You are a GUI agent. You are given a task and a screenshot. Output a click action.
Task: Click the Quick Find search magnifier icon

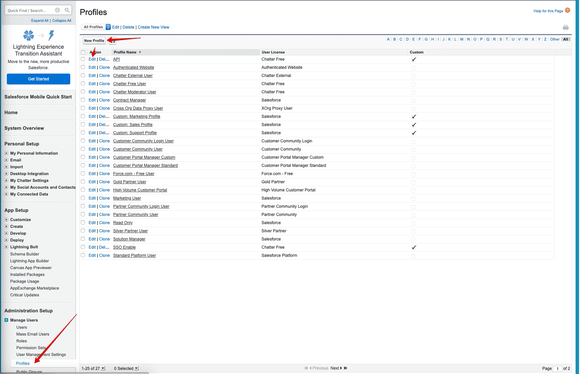(67, 10)
